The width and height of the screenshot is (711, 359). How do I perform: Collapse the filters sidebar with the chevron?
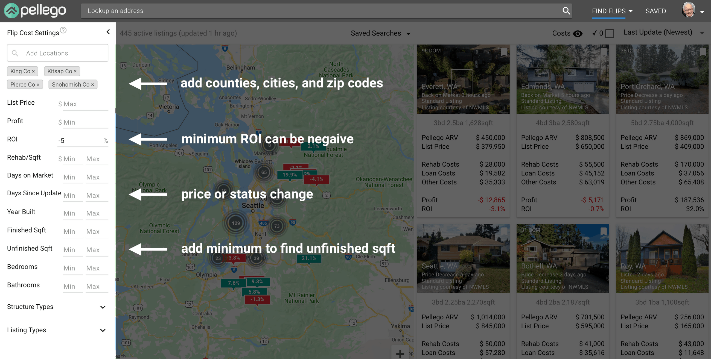(108, 31)
